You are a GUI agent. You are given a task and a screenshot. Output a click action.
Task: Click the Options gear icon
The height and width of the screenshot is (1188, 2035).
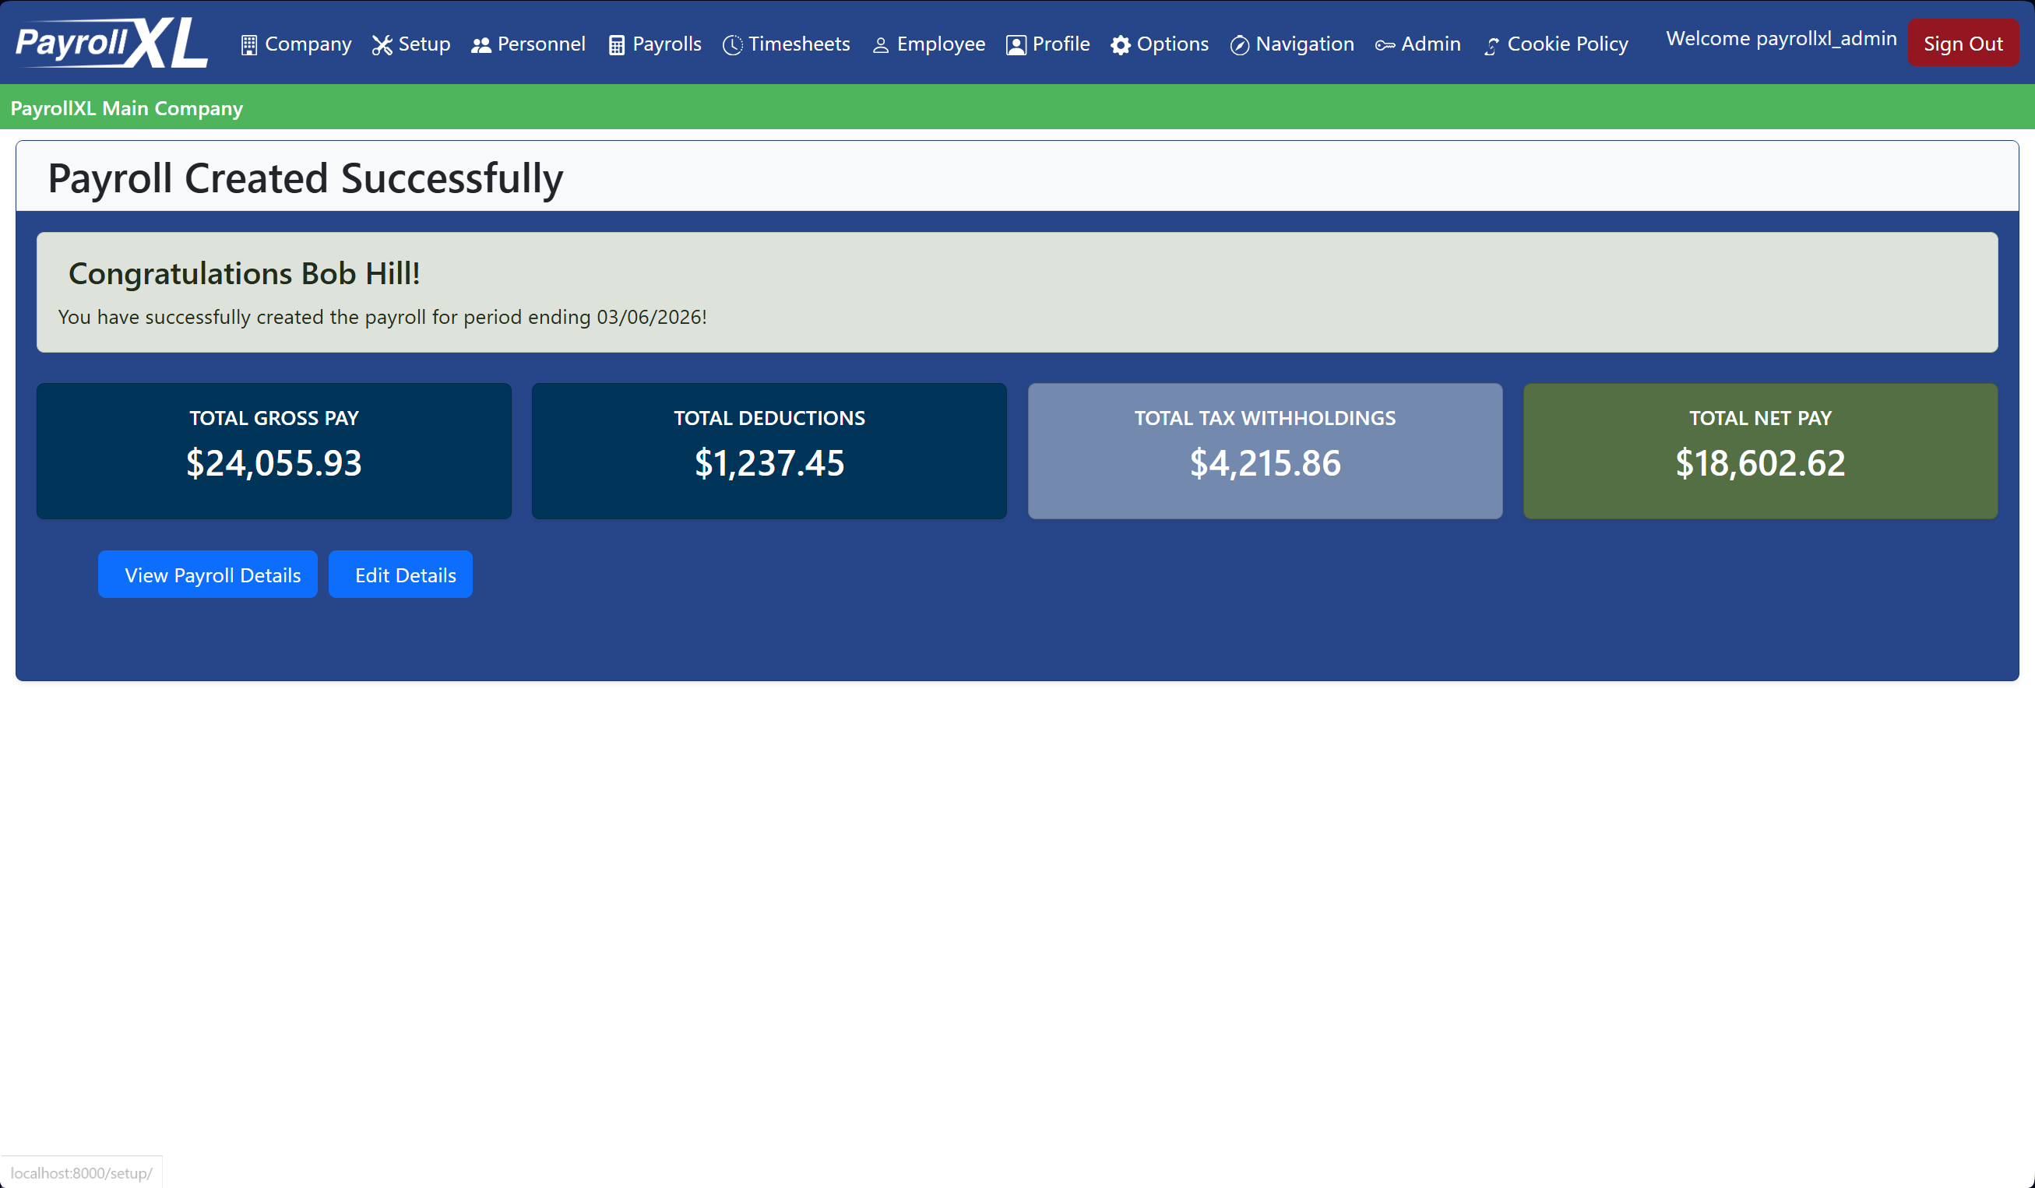(1120, 45)
